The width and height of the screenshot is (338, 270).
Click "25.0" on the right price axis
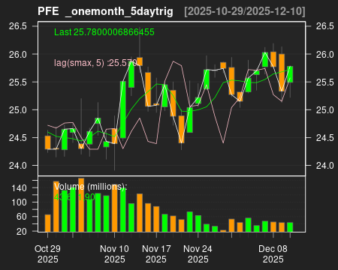coord(325,109)
